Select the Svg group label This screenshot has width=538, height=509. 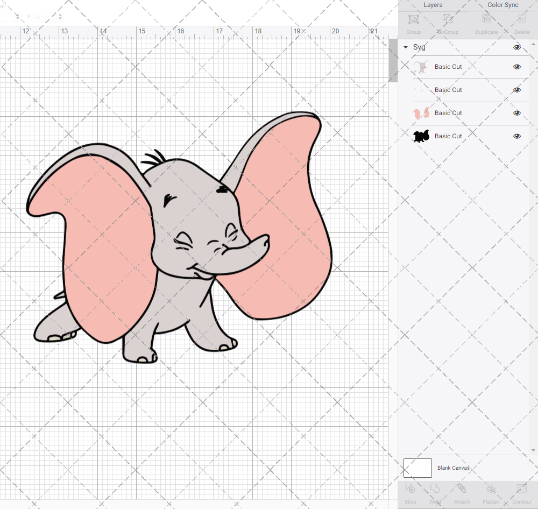coord(419,47)
